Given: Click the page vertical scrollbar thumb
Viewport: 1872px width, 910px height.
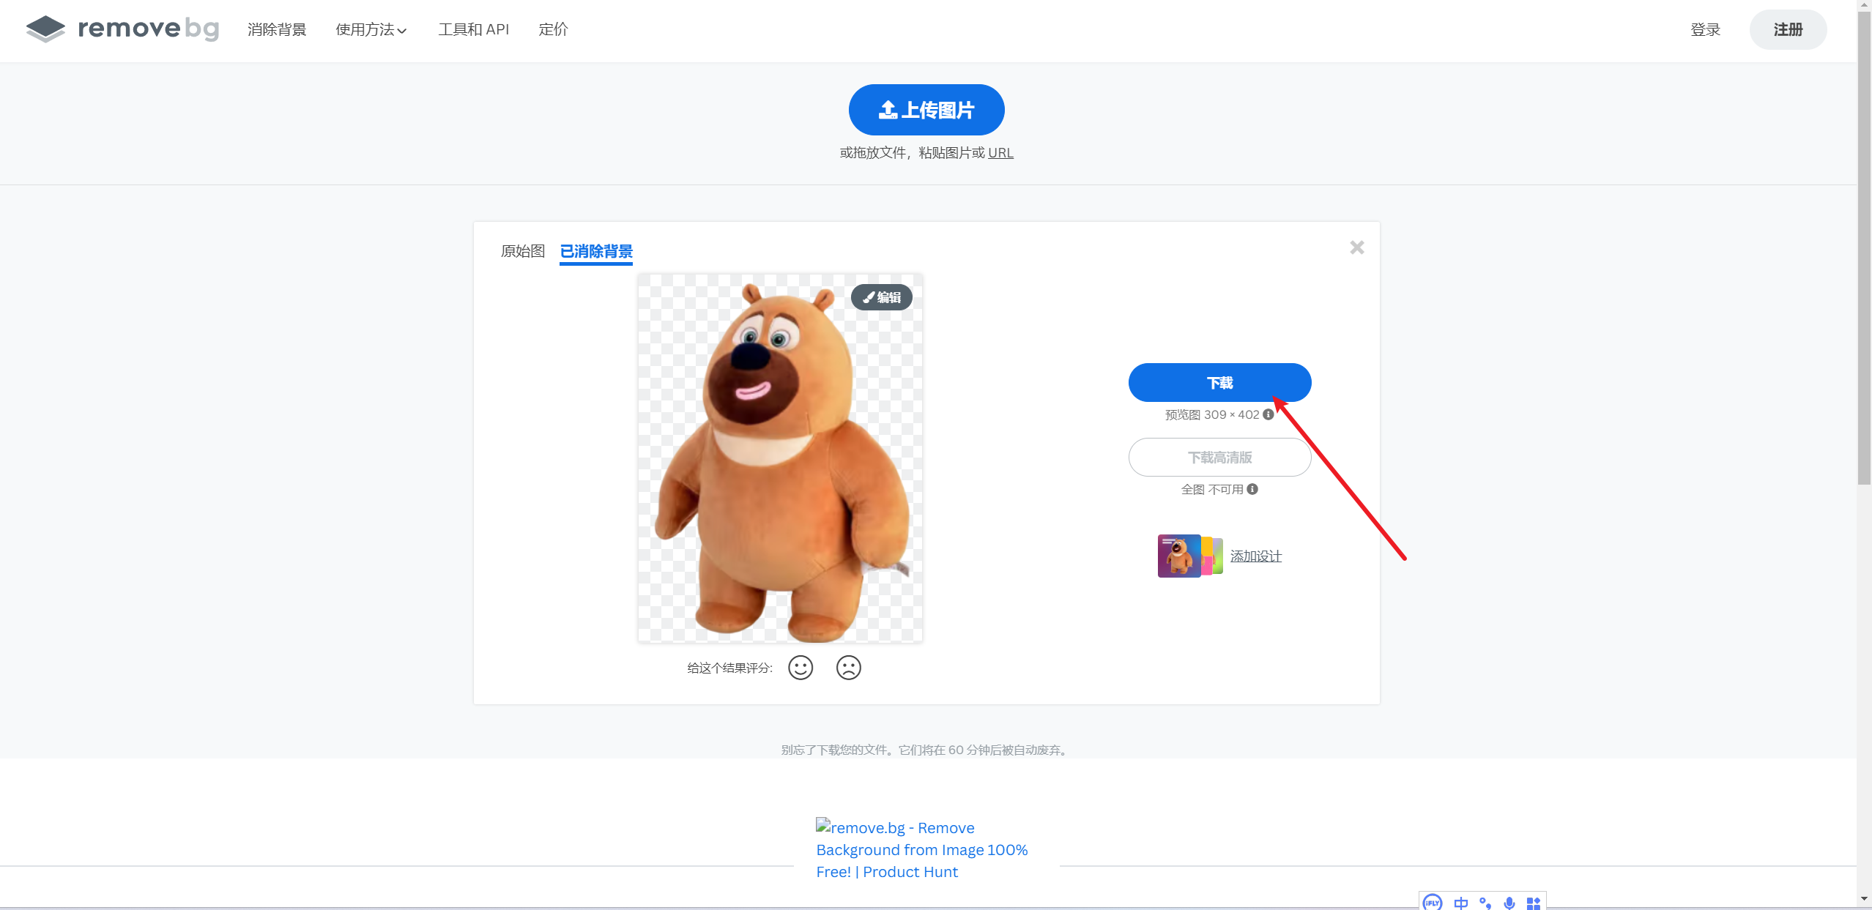Looking at the screenshot, I should coord(1864,247).
